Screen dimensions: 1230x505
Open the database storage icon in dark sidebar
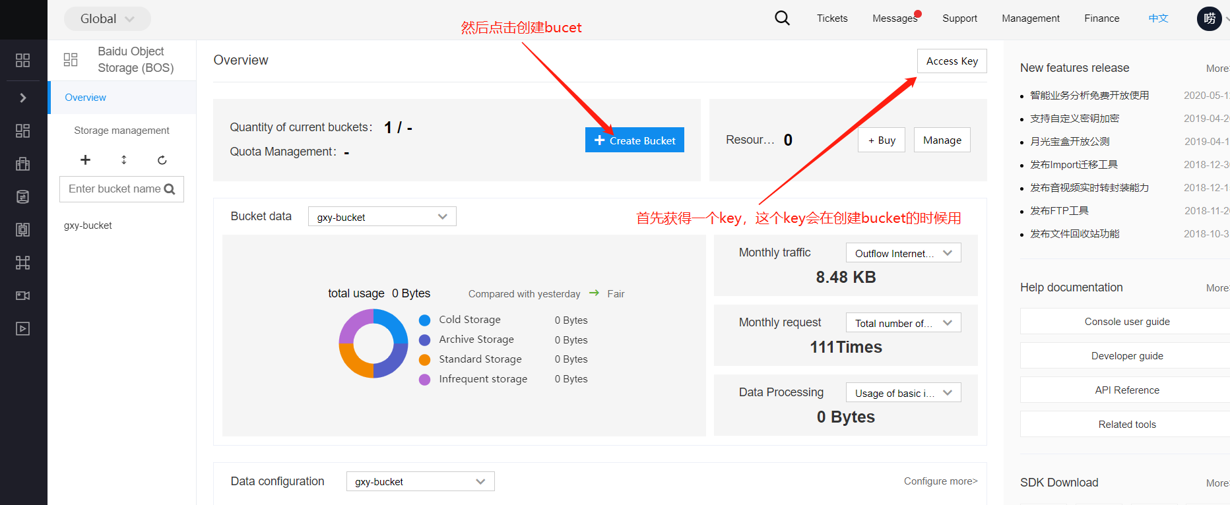[x=23, y=196]
